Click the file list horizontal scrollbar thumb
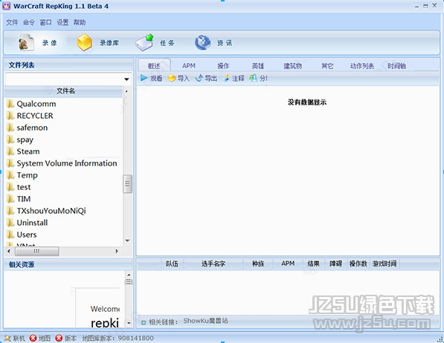 click(x=36, y=251)
